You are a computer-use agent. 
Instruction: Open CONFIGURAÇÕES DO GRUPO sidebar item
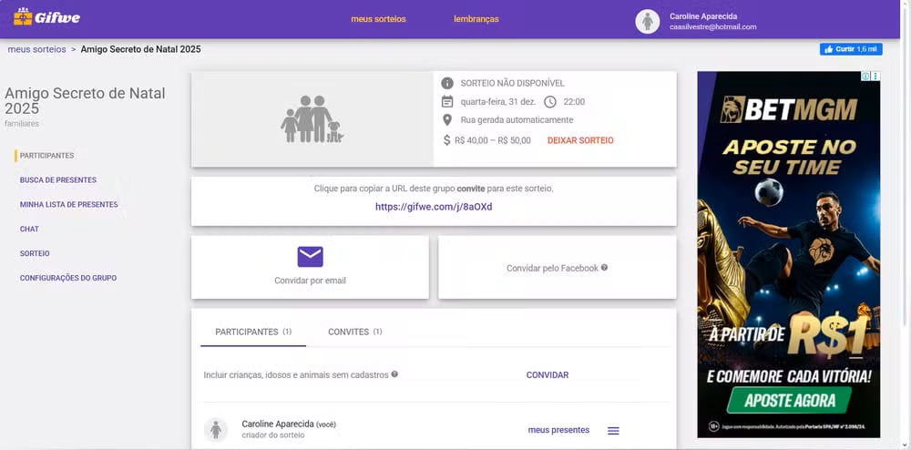[68, 278]
